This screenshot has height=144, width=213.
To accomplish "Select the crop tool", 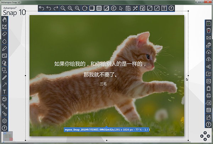I will tap(5, 27).
